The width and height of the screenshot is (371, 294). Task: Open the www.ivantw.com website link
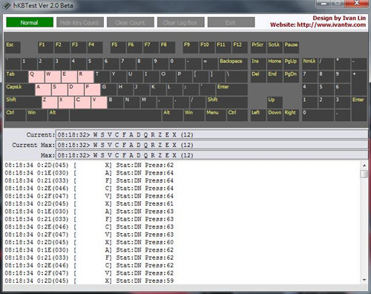[331, 24]
